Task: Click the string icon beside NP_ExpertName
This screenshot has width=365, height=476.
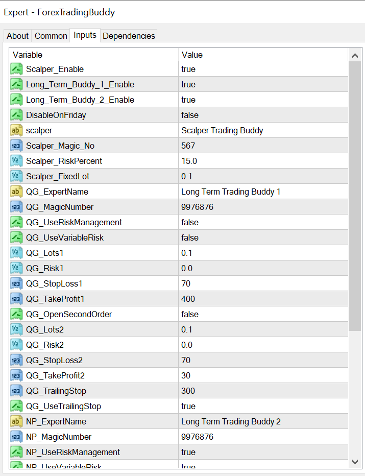Action: click(x=16, y=421)
